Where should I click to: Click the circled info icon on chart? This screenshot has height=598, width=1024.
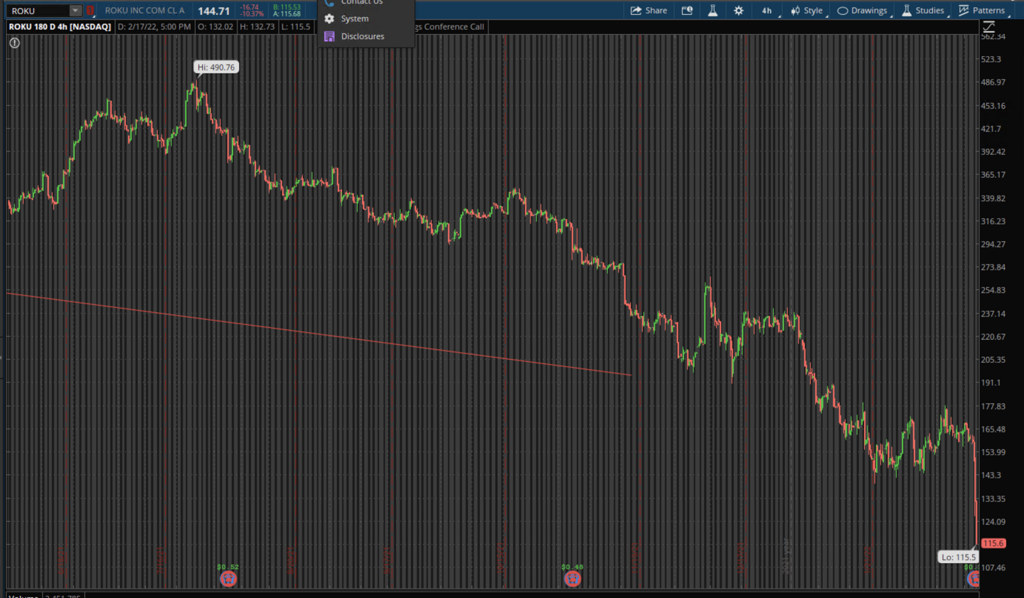tap(14, 43)
